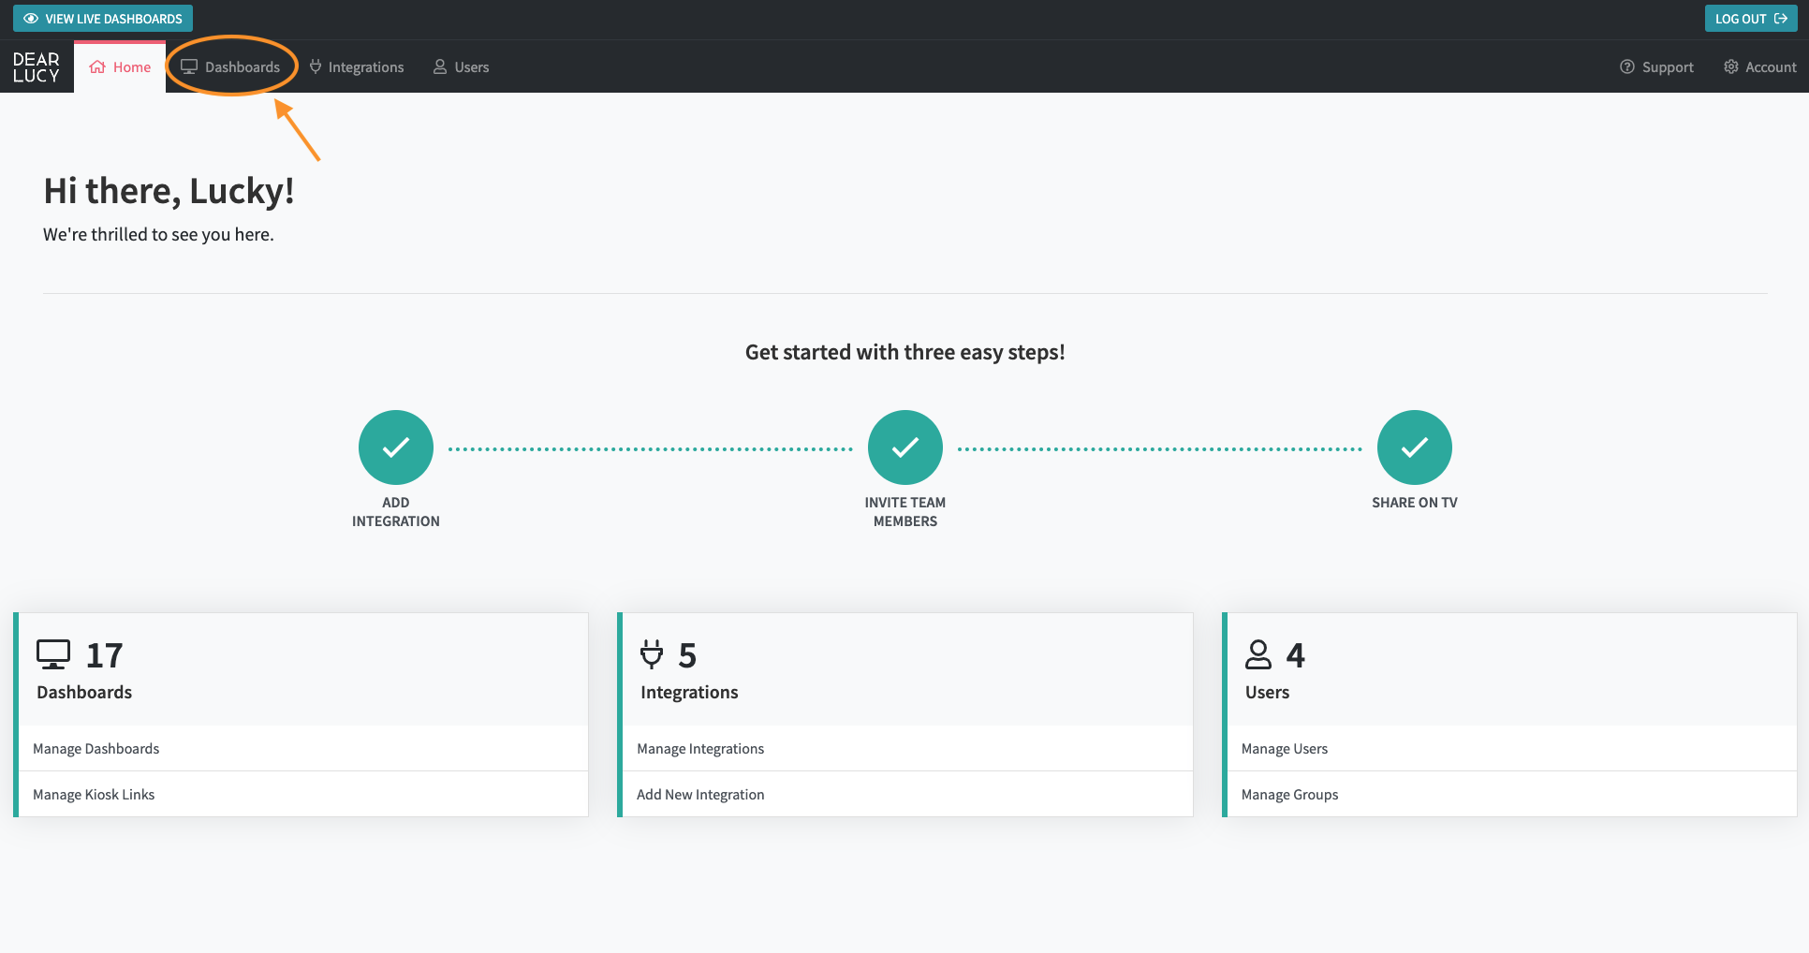Click the Integrations card heading
Viewport: 1809px width, 953px height.
[689, 693]
